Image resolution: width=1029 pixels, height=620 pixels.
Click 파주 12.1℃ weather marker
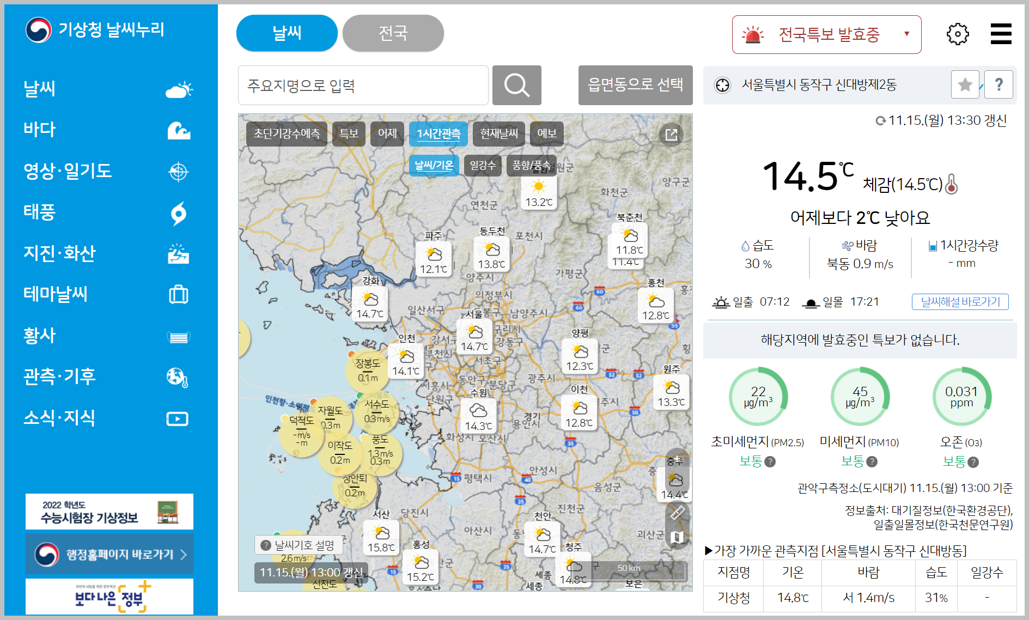click(x=434, y=260)
